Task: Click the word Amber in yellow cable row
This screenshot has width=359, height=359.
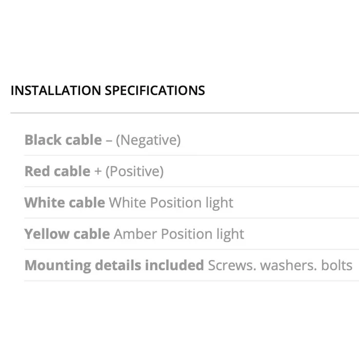Action: pos(135,234)
